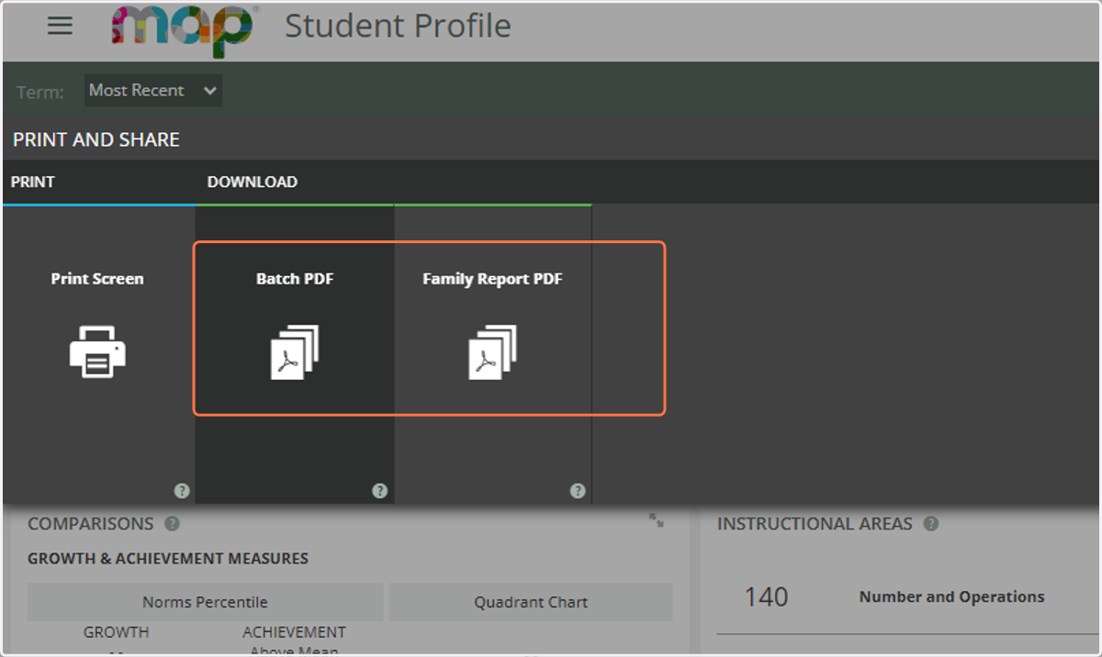Click the GROWTH & ACHIEVEMENT MEASURES heading
This screenshot has width=1102, height=657.
(x=168, y=558)
